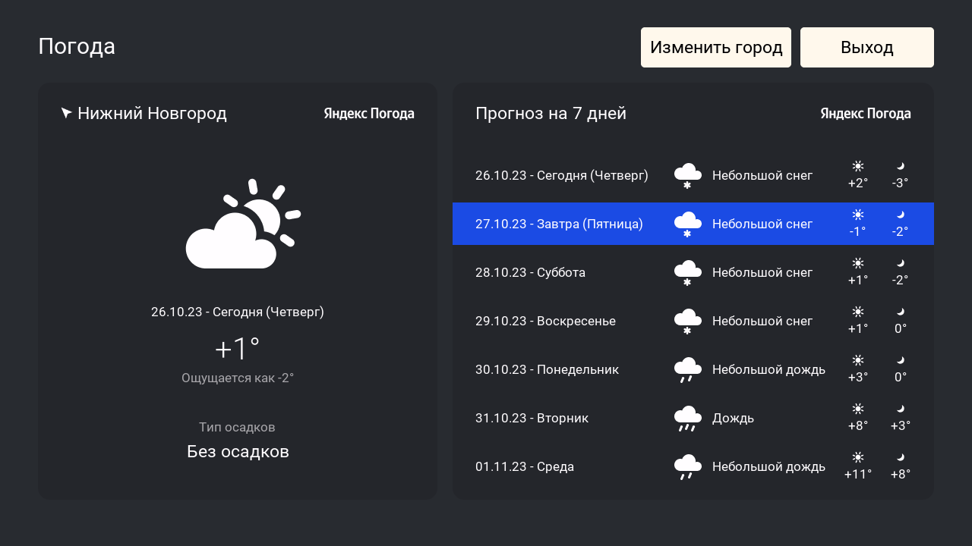Click the current temperature +1° reading

237,349
